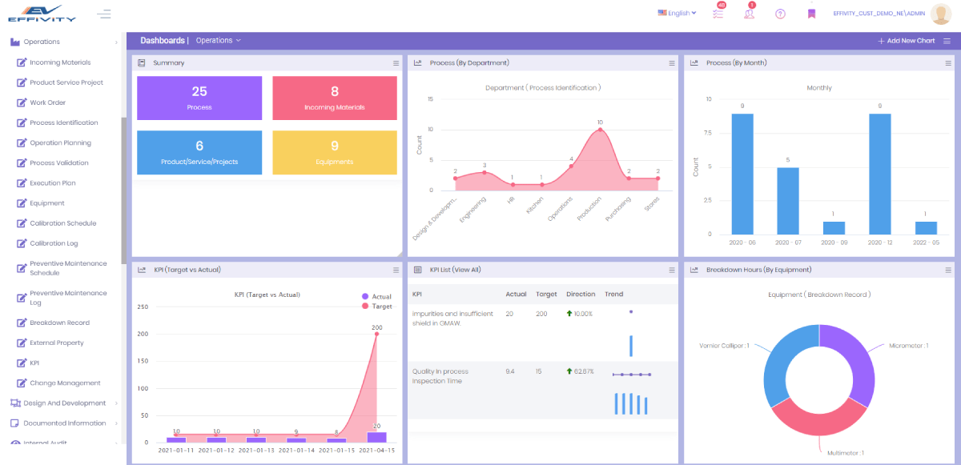Open the pending tasks list icon
961x465 pixels.
pyautogui.click(x=718, y=14)
